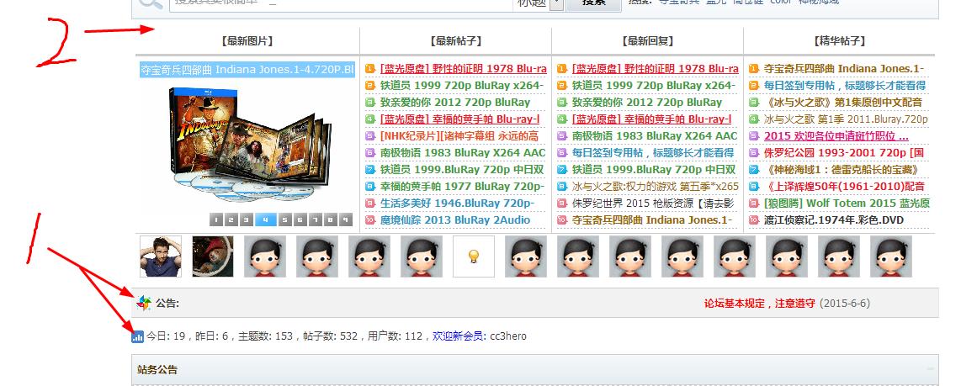
Task: Open 幸福的黄手帕 Blu-ray in 最新帖子 list
Action: 459,119
